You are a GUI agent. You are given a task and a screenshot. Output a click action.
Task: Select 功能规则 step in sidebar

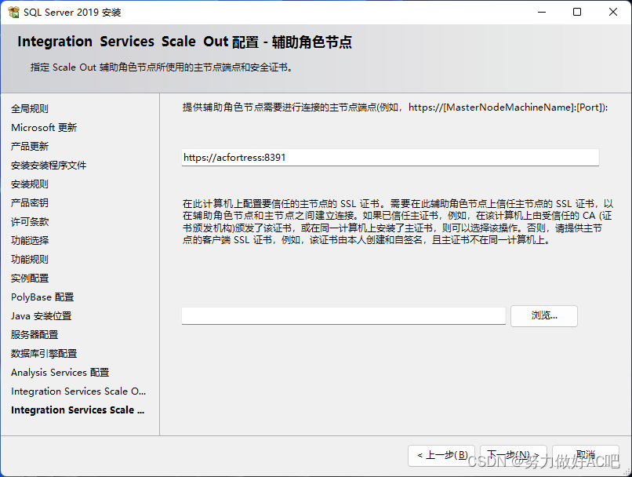click(30, 259)
